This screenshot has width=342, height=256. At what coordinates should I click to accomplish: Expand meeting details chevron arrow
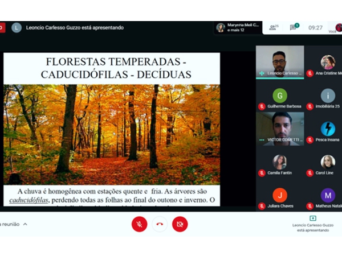point(25,224)
